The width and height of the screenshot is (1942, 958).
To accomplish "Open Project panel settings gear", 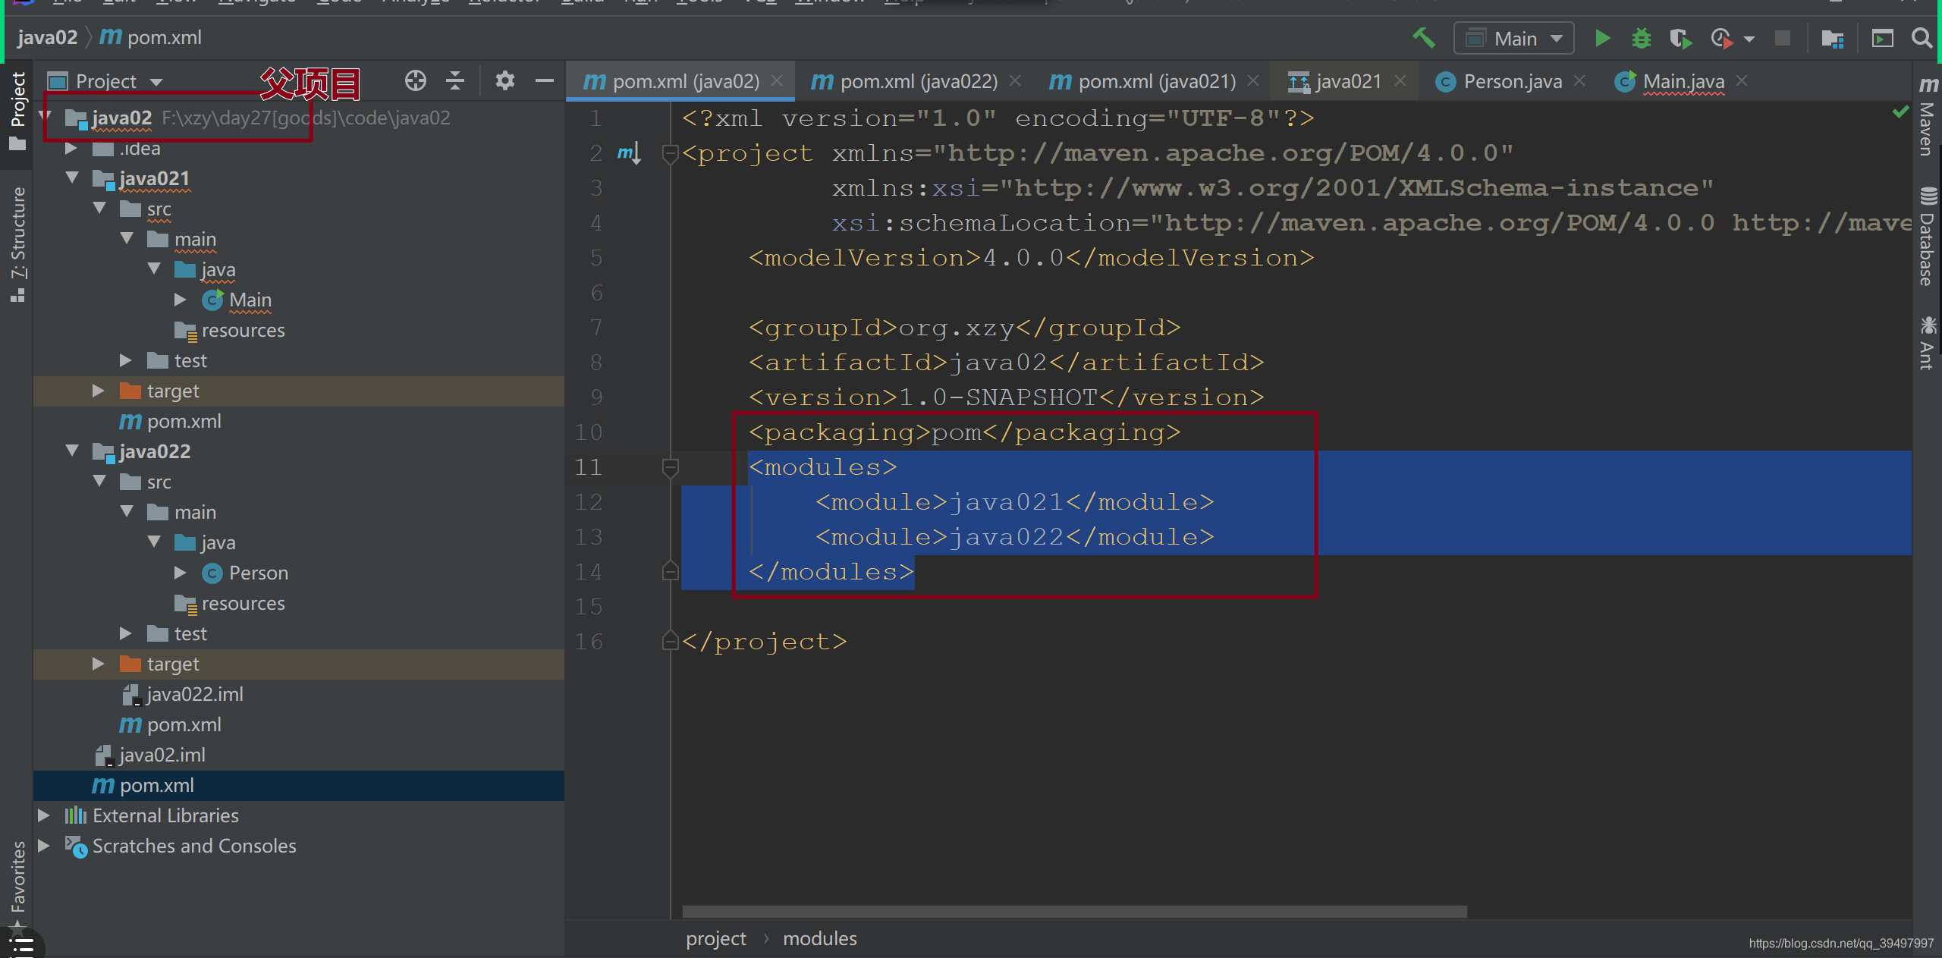I will 504,80.
